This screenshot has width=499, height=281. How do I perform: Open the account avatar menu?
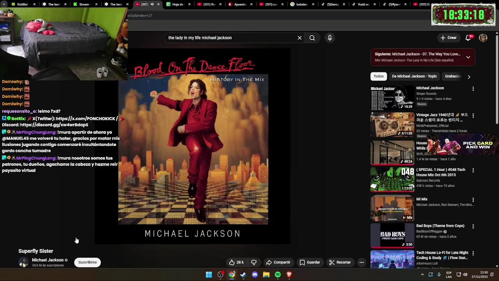point(483,38)
